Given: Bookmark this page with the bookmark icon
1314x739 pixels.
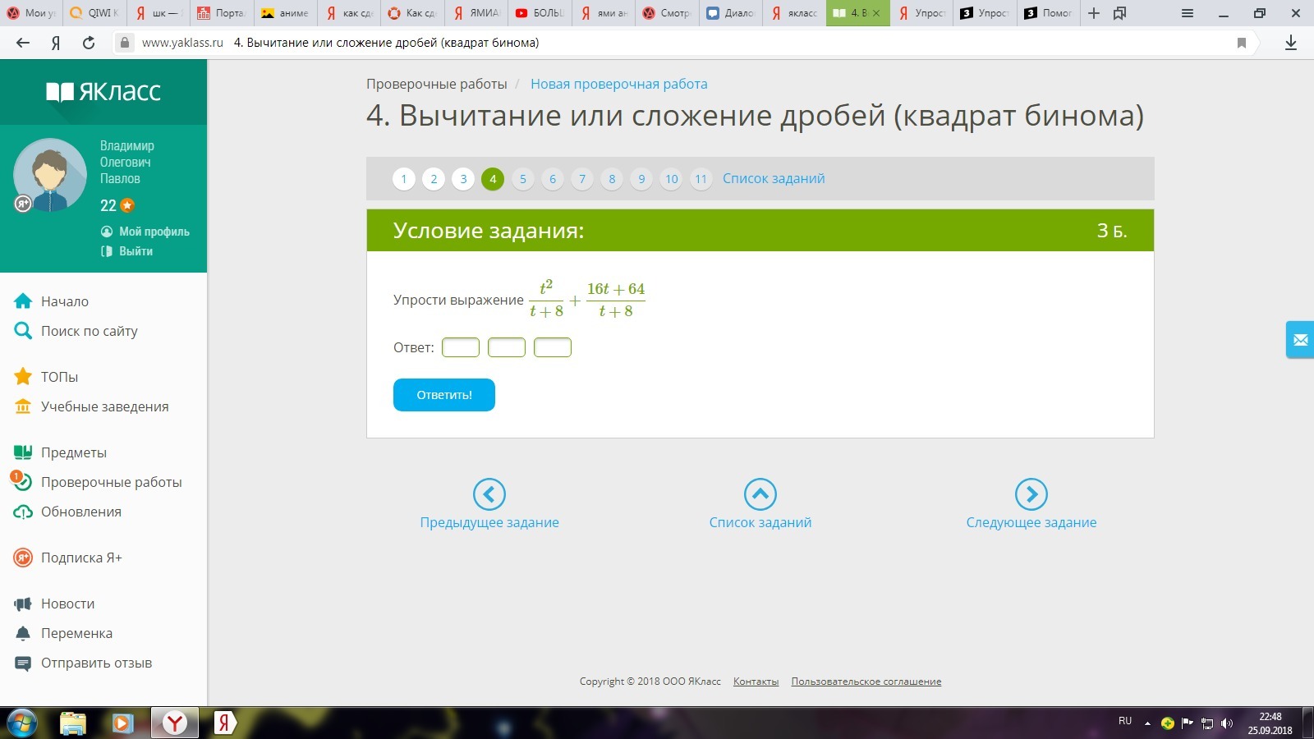Looking at the screenshot, I should pyautogui.click(x=1242, y=43).
